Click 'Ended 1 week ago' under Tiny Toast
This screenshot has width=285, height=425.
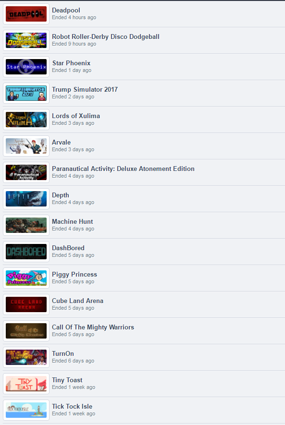(x=74, y=387)
